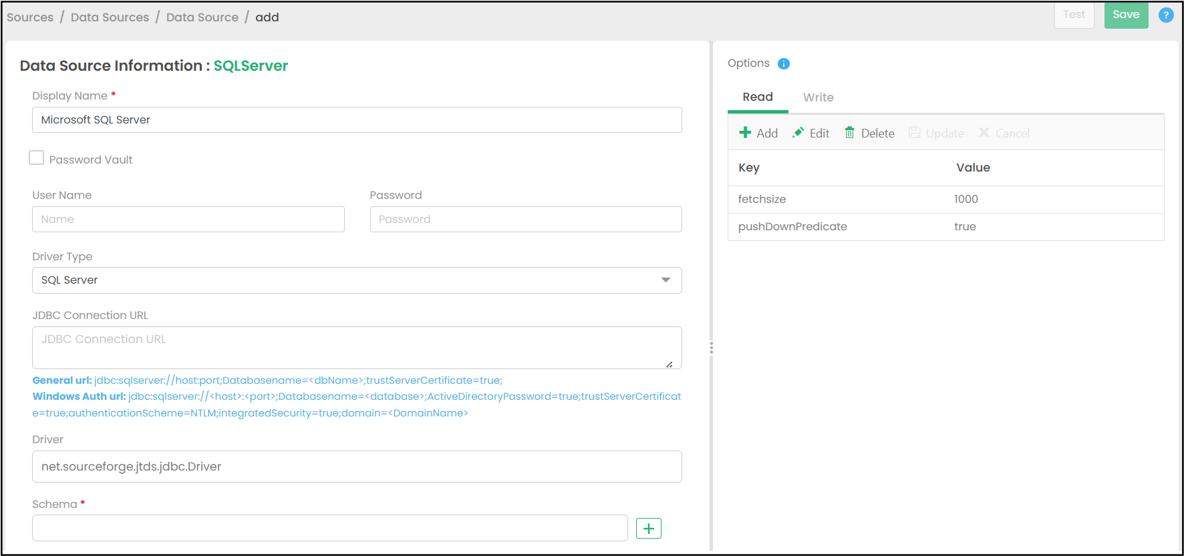
Task: Open the Driver Type dropdown
Action: (x=357, y=280)
